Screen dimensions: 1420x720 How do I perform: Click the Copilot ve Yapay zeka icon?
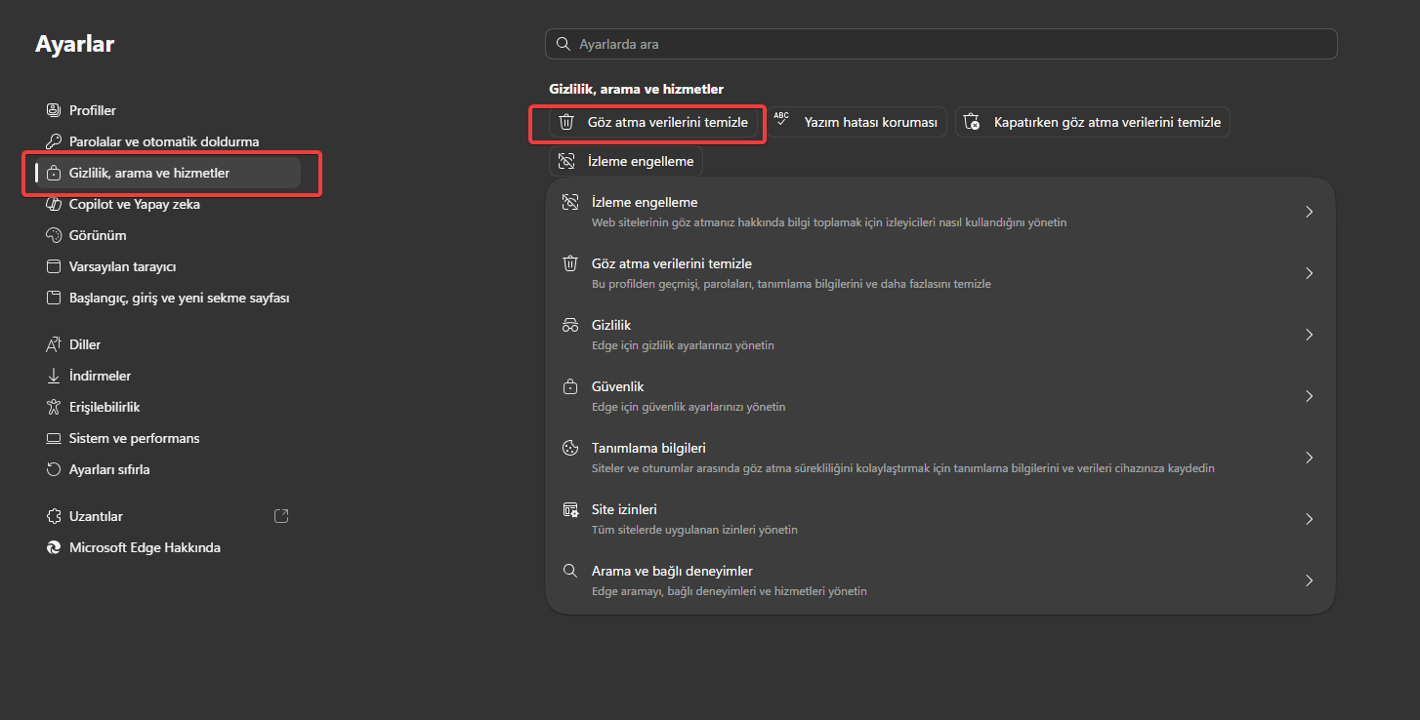pyautogui.click(x=54, y=204)
